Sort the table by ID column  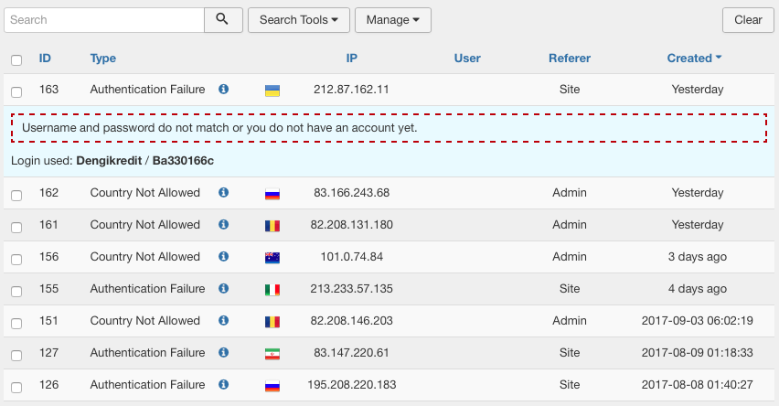pyautogui.click(x=45, y=59)
